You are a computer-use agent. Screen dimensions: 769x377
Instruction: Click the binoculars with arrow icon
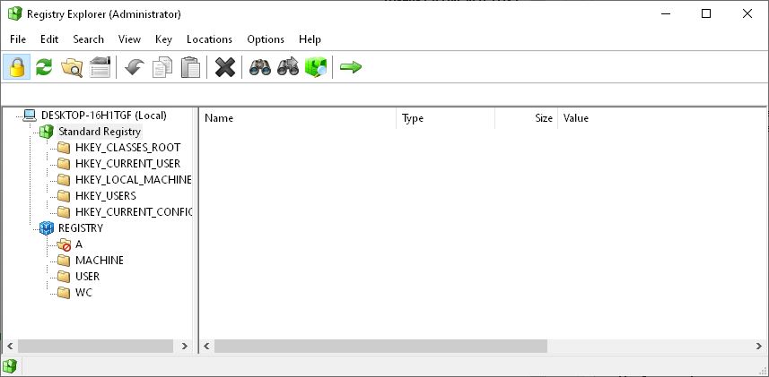[288, 67]
